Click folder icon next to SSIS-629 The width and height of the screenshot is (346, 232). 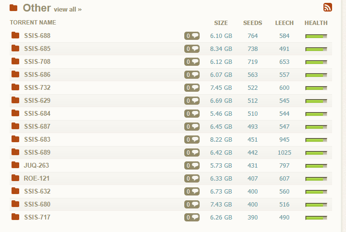pos(15,100)
